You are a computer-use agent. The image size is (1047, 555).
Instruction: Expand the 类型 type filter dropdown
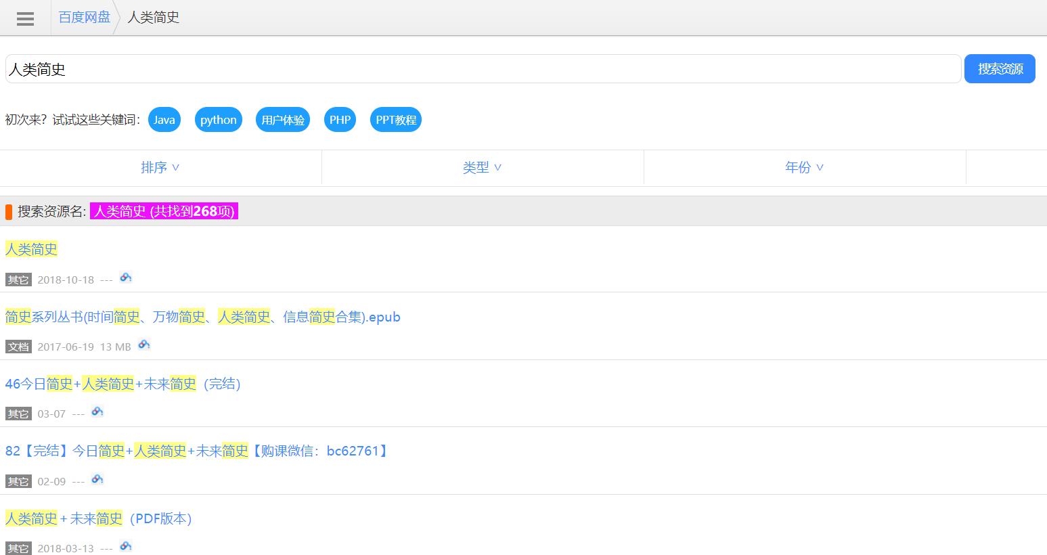482,167
